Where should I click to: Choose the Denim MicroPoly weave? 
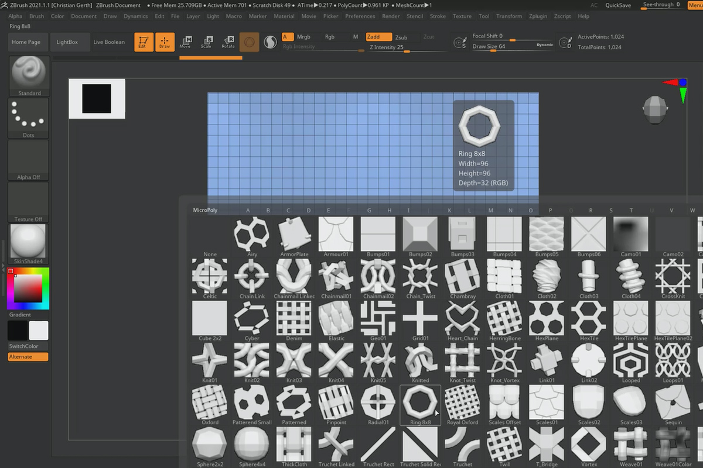[x=294, y=321]
